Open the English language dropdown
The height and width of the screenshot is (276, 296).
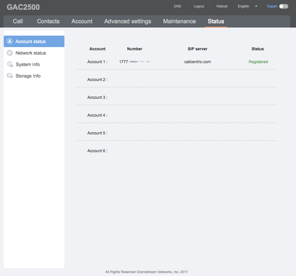(247, 6)
